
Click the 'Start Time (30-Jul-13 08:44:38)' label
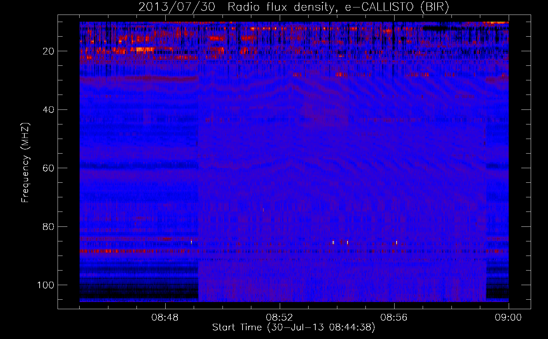coord(294,327)
